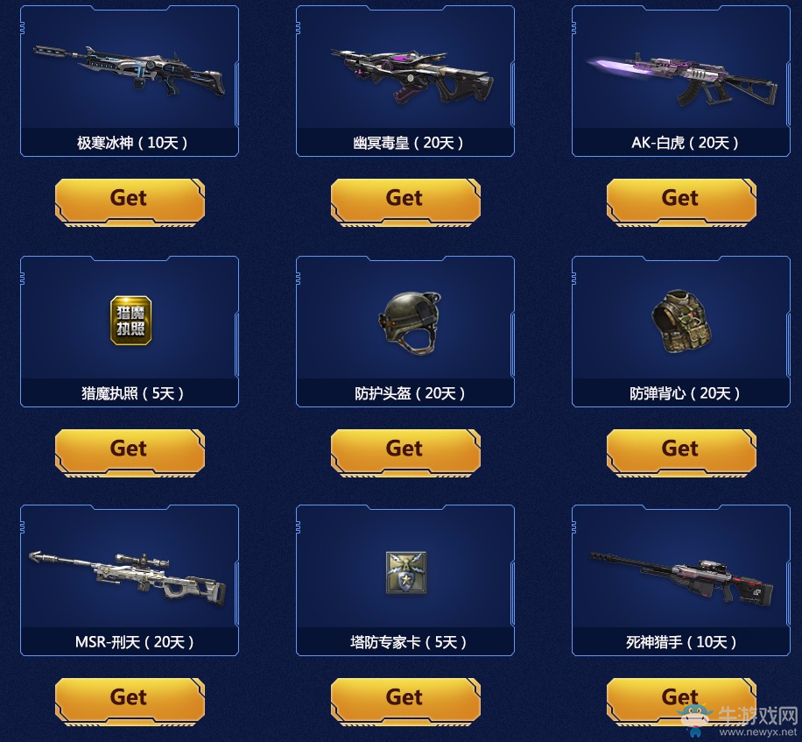802x742 pixels.
Task: Click the 死神猎手 (10天) label
Action: [681, 642]
